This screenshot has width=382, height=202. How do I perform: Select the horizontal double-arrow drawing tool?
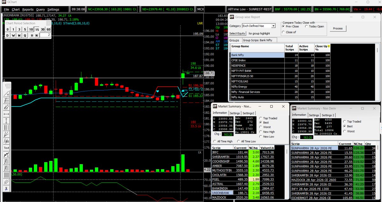point(6,114)
